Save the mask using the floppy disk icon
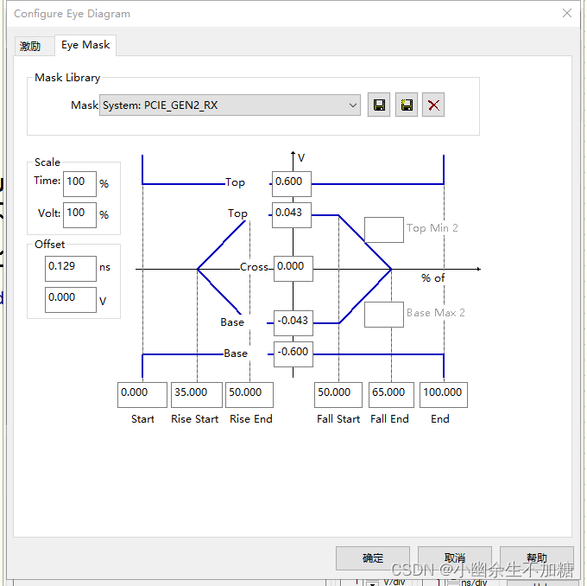 (378, 105)
